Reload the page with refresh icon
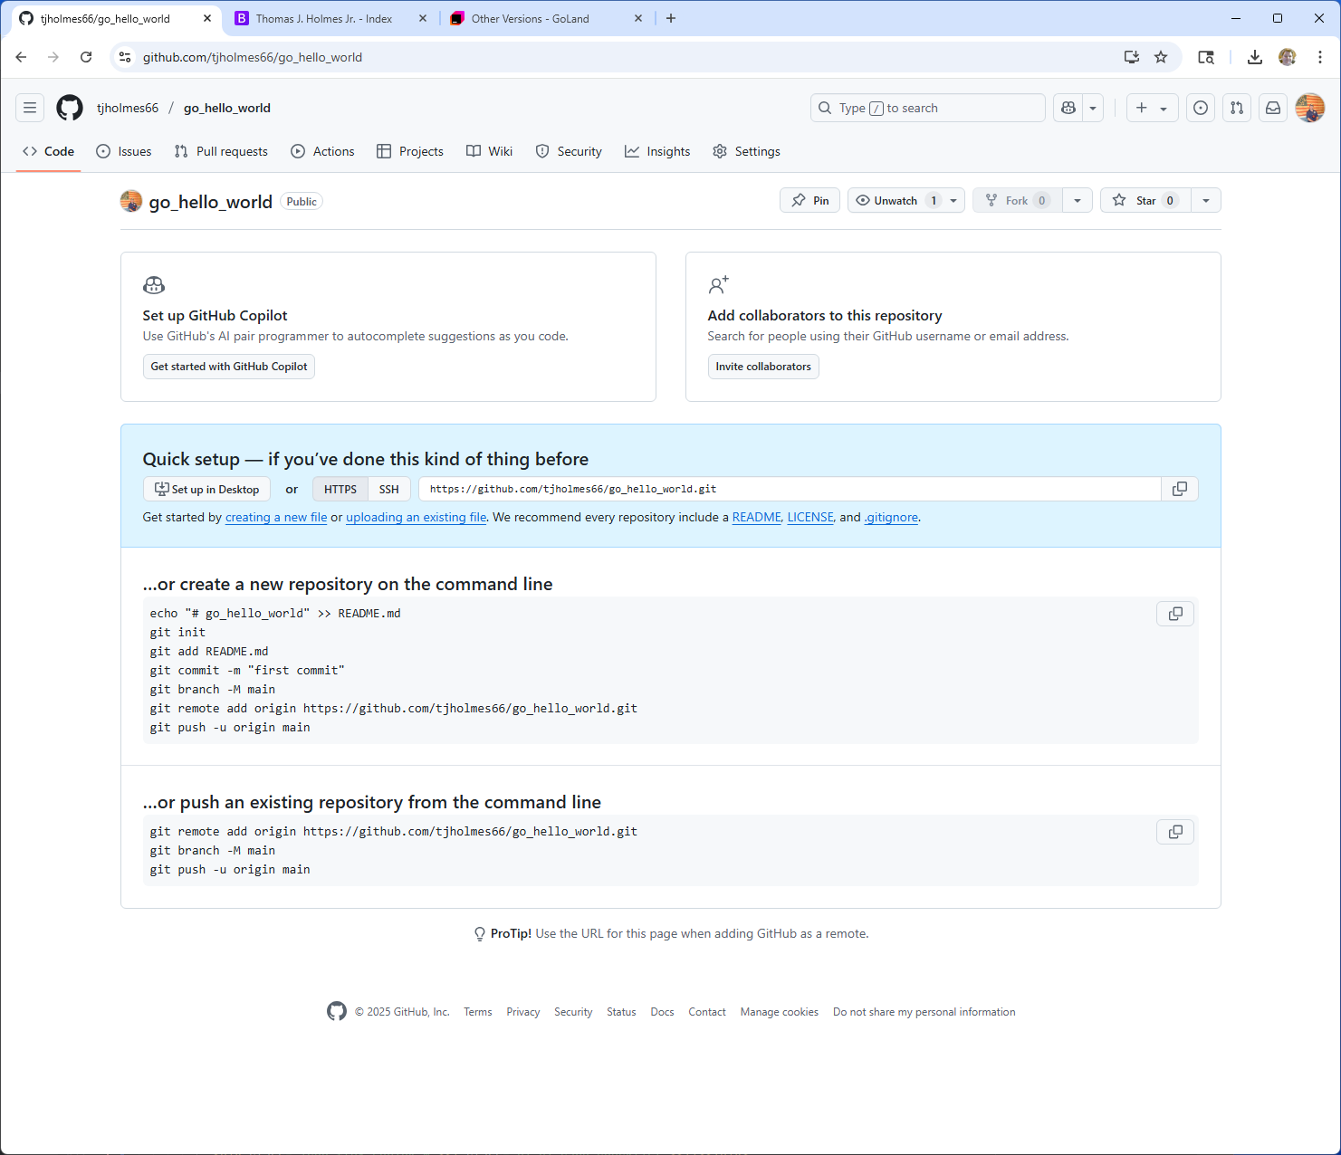The width and height of the screenshot is (1341, 1155). (86, 57)
